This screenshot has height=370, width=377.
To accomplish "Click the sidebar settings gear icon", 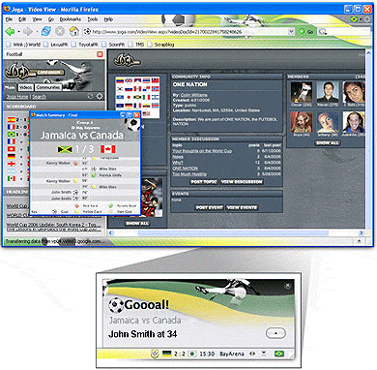I will click(x=100, y=96).
